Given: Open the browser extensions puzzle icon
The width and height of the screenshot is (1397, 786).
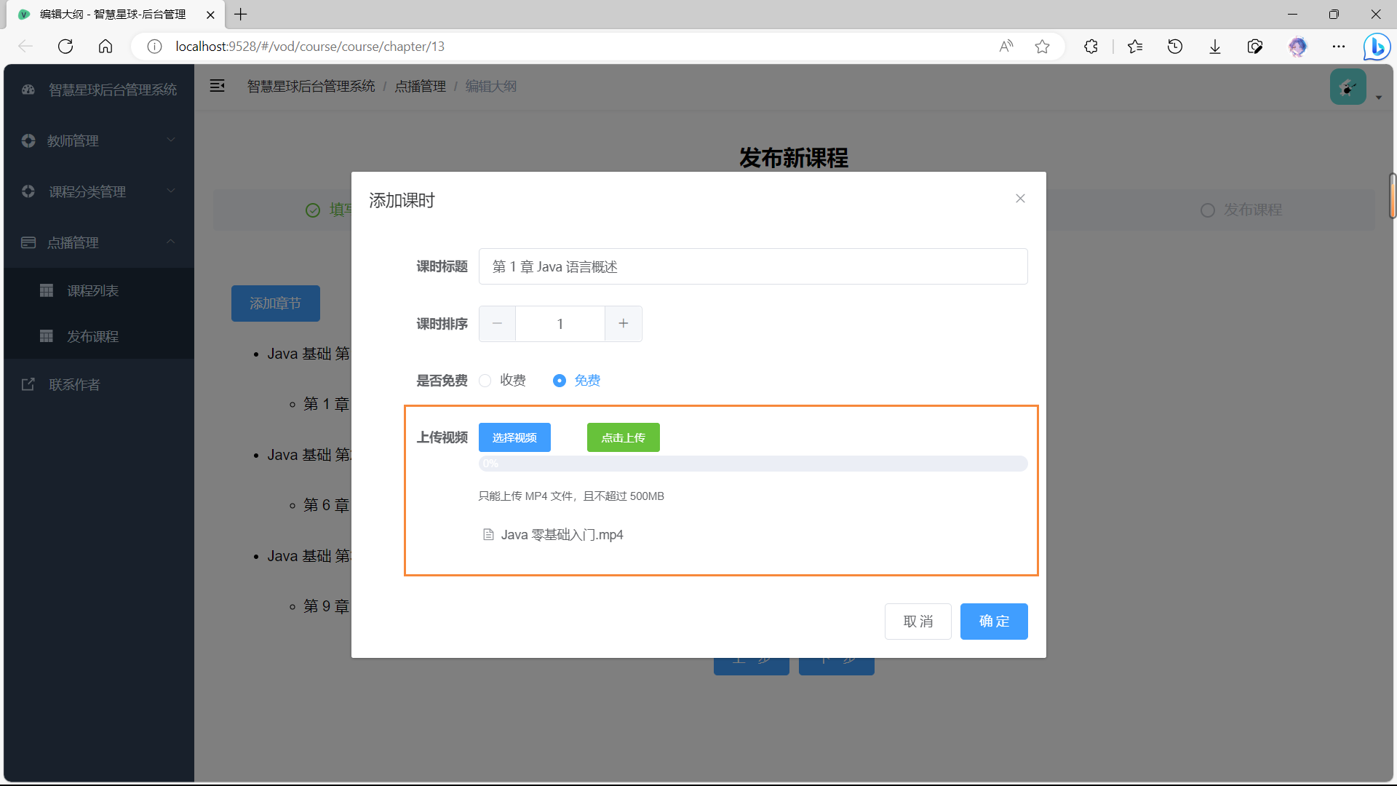Looking at the screenshot, I should click(x=1091, y=47).
